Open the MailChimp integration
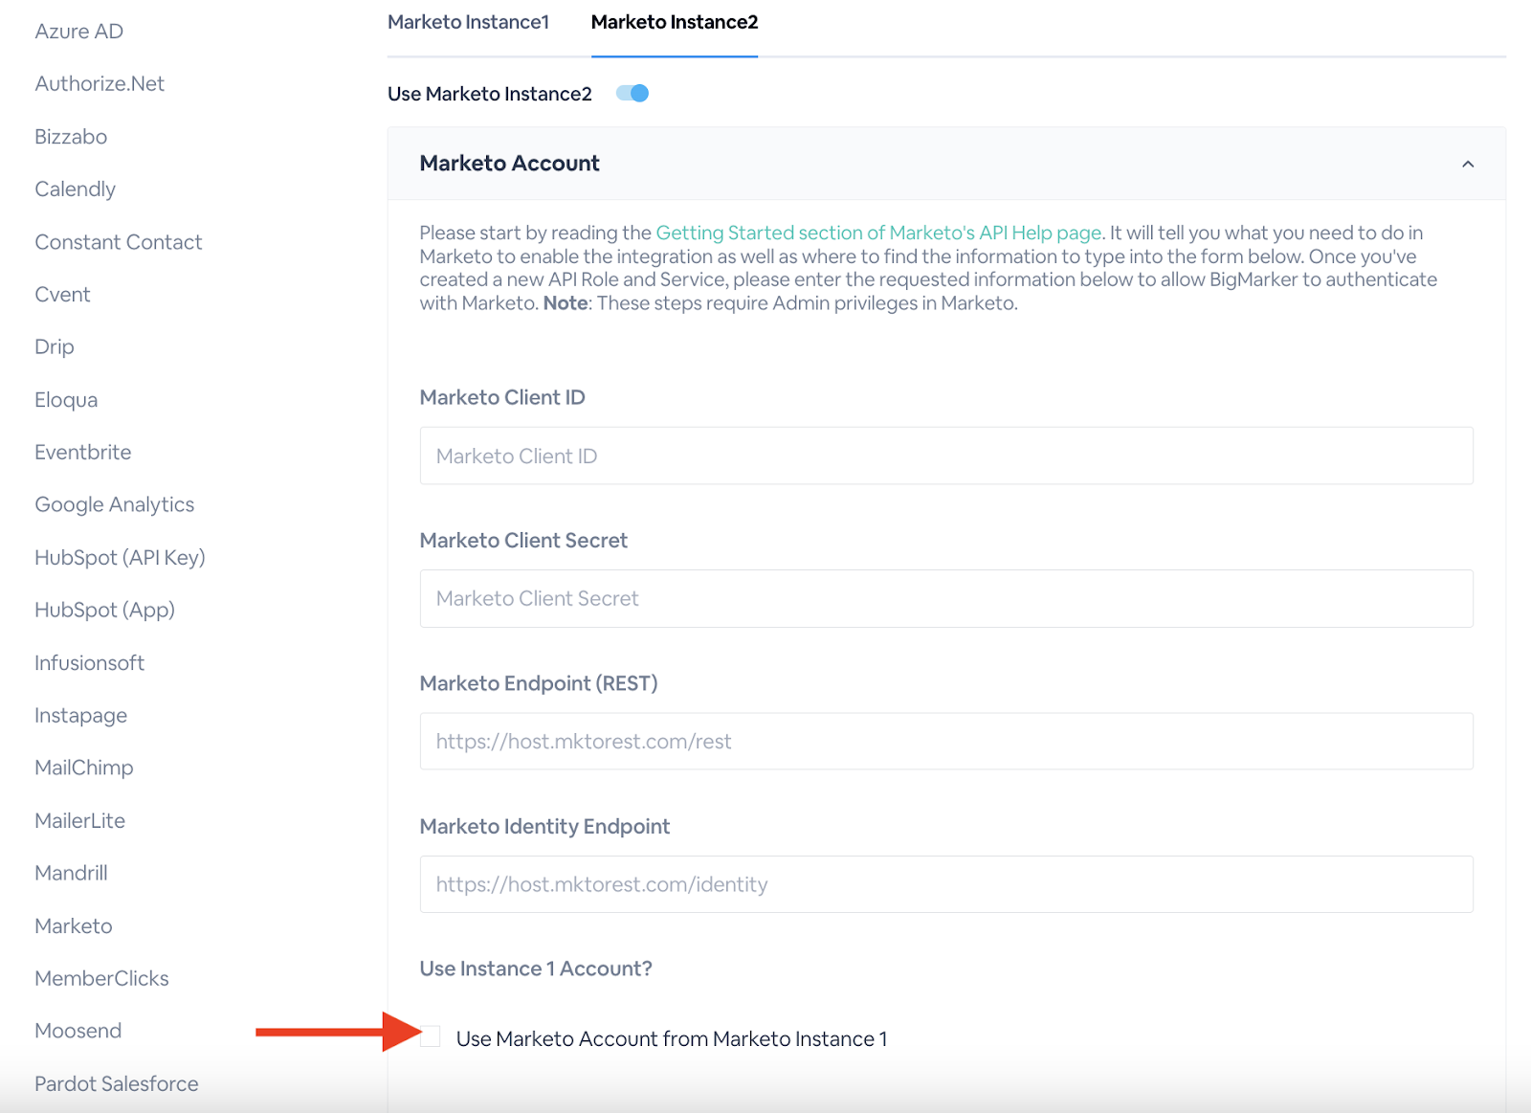The height and width of the screenshot is (1113, 1531). (84, 768)
